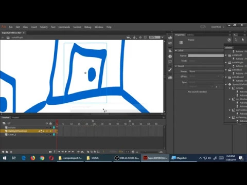Open the Sound Effect dropdown
This screenshot has width=247, height=185.
(x=205, y=77)
